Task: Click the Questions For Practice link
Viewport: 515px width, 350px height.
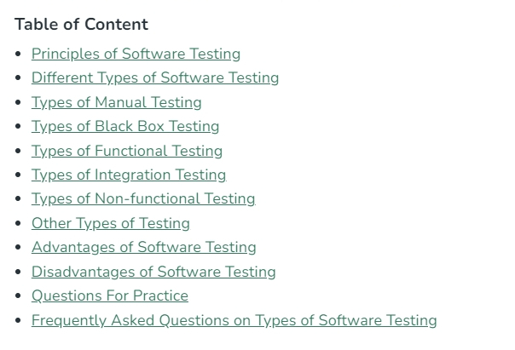Action: [x=110, y=295]
